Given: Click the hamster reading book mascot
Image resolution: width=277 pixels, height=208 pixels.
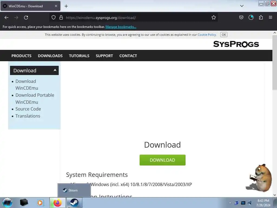Looking at the screenshot, I should pyautogui.click(x=259, y=178).
